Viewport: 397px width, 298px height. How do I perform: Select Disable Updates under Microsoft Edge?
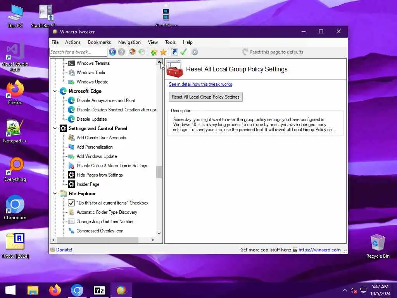pyautogui.click(x=91, y=119)
